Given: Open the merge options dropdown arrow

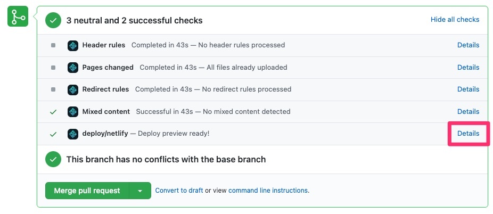Looking at the screenshot, I should coord(140,191).
